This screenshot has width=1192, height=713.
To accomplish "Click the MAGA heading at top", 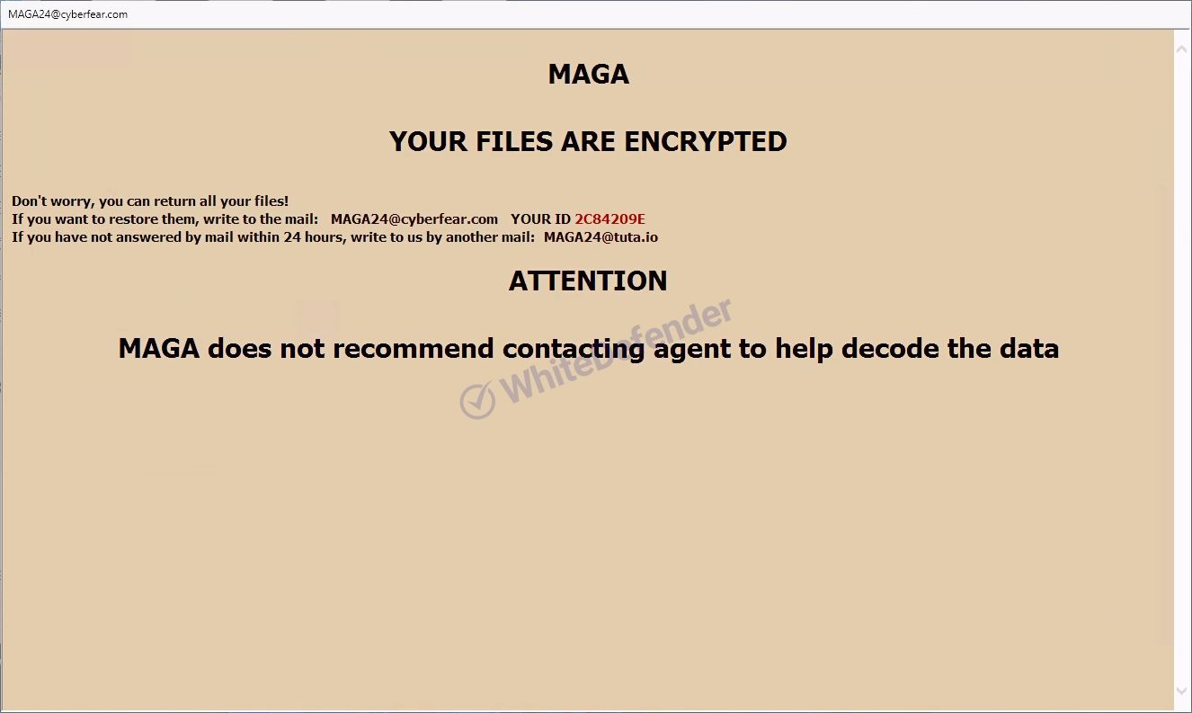I will 589,74.
